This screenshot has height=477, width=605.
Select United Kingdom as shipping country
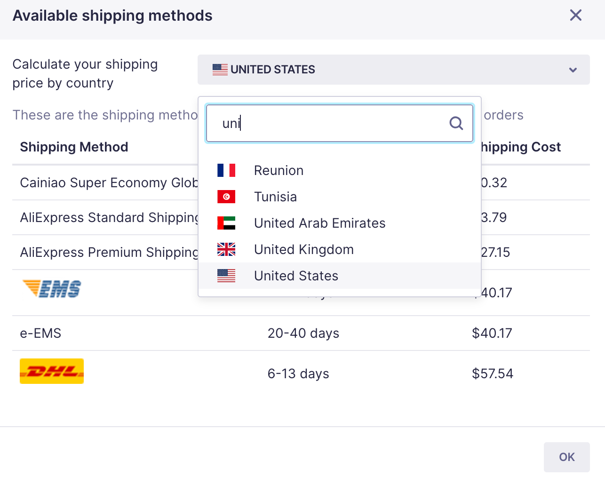303,249
